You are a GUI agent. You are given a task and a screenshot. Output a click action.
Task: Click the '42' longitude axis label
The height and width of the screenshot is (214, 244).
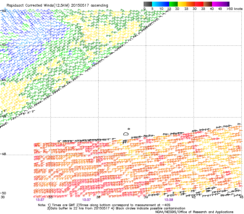tap(194, 197)
